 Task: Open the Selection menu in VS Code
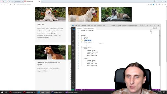[83, 25]
